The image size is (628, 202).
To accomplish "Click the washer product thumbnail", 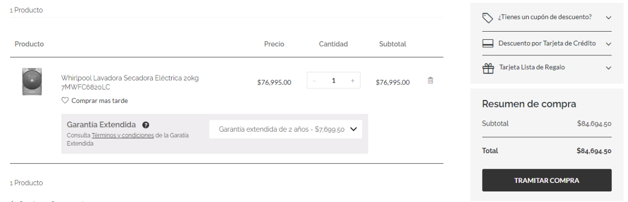I will pyautogui.click(x=32, y=81).
